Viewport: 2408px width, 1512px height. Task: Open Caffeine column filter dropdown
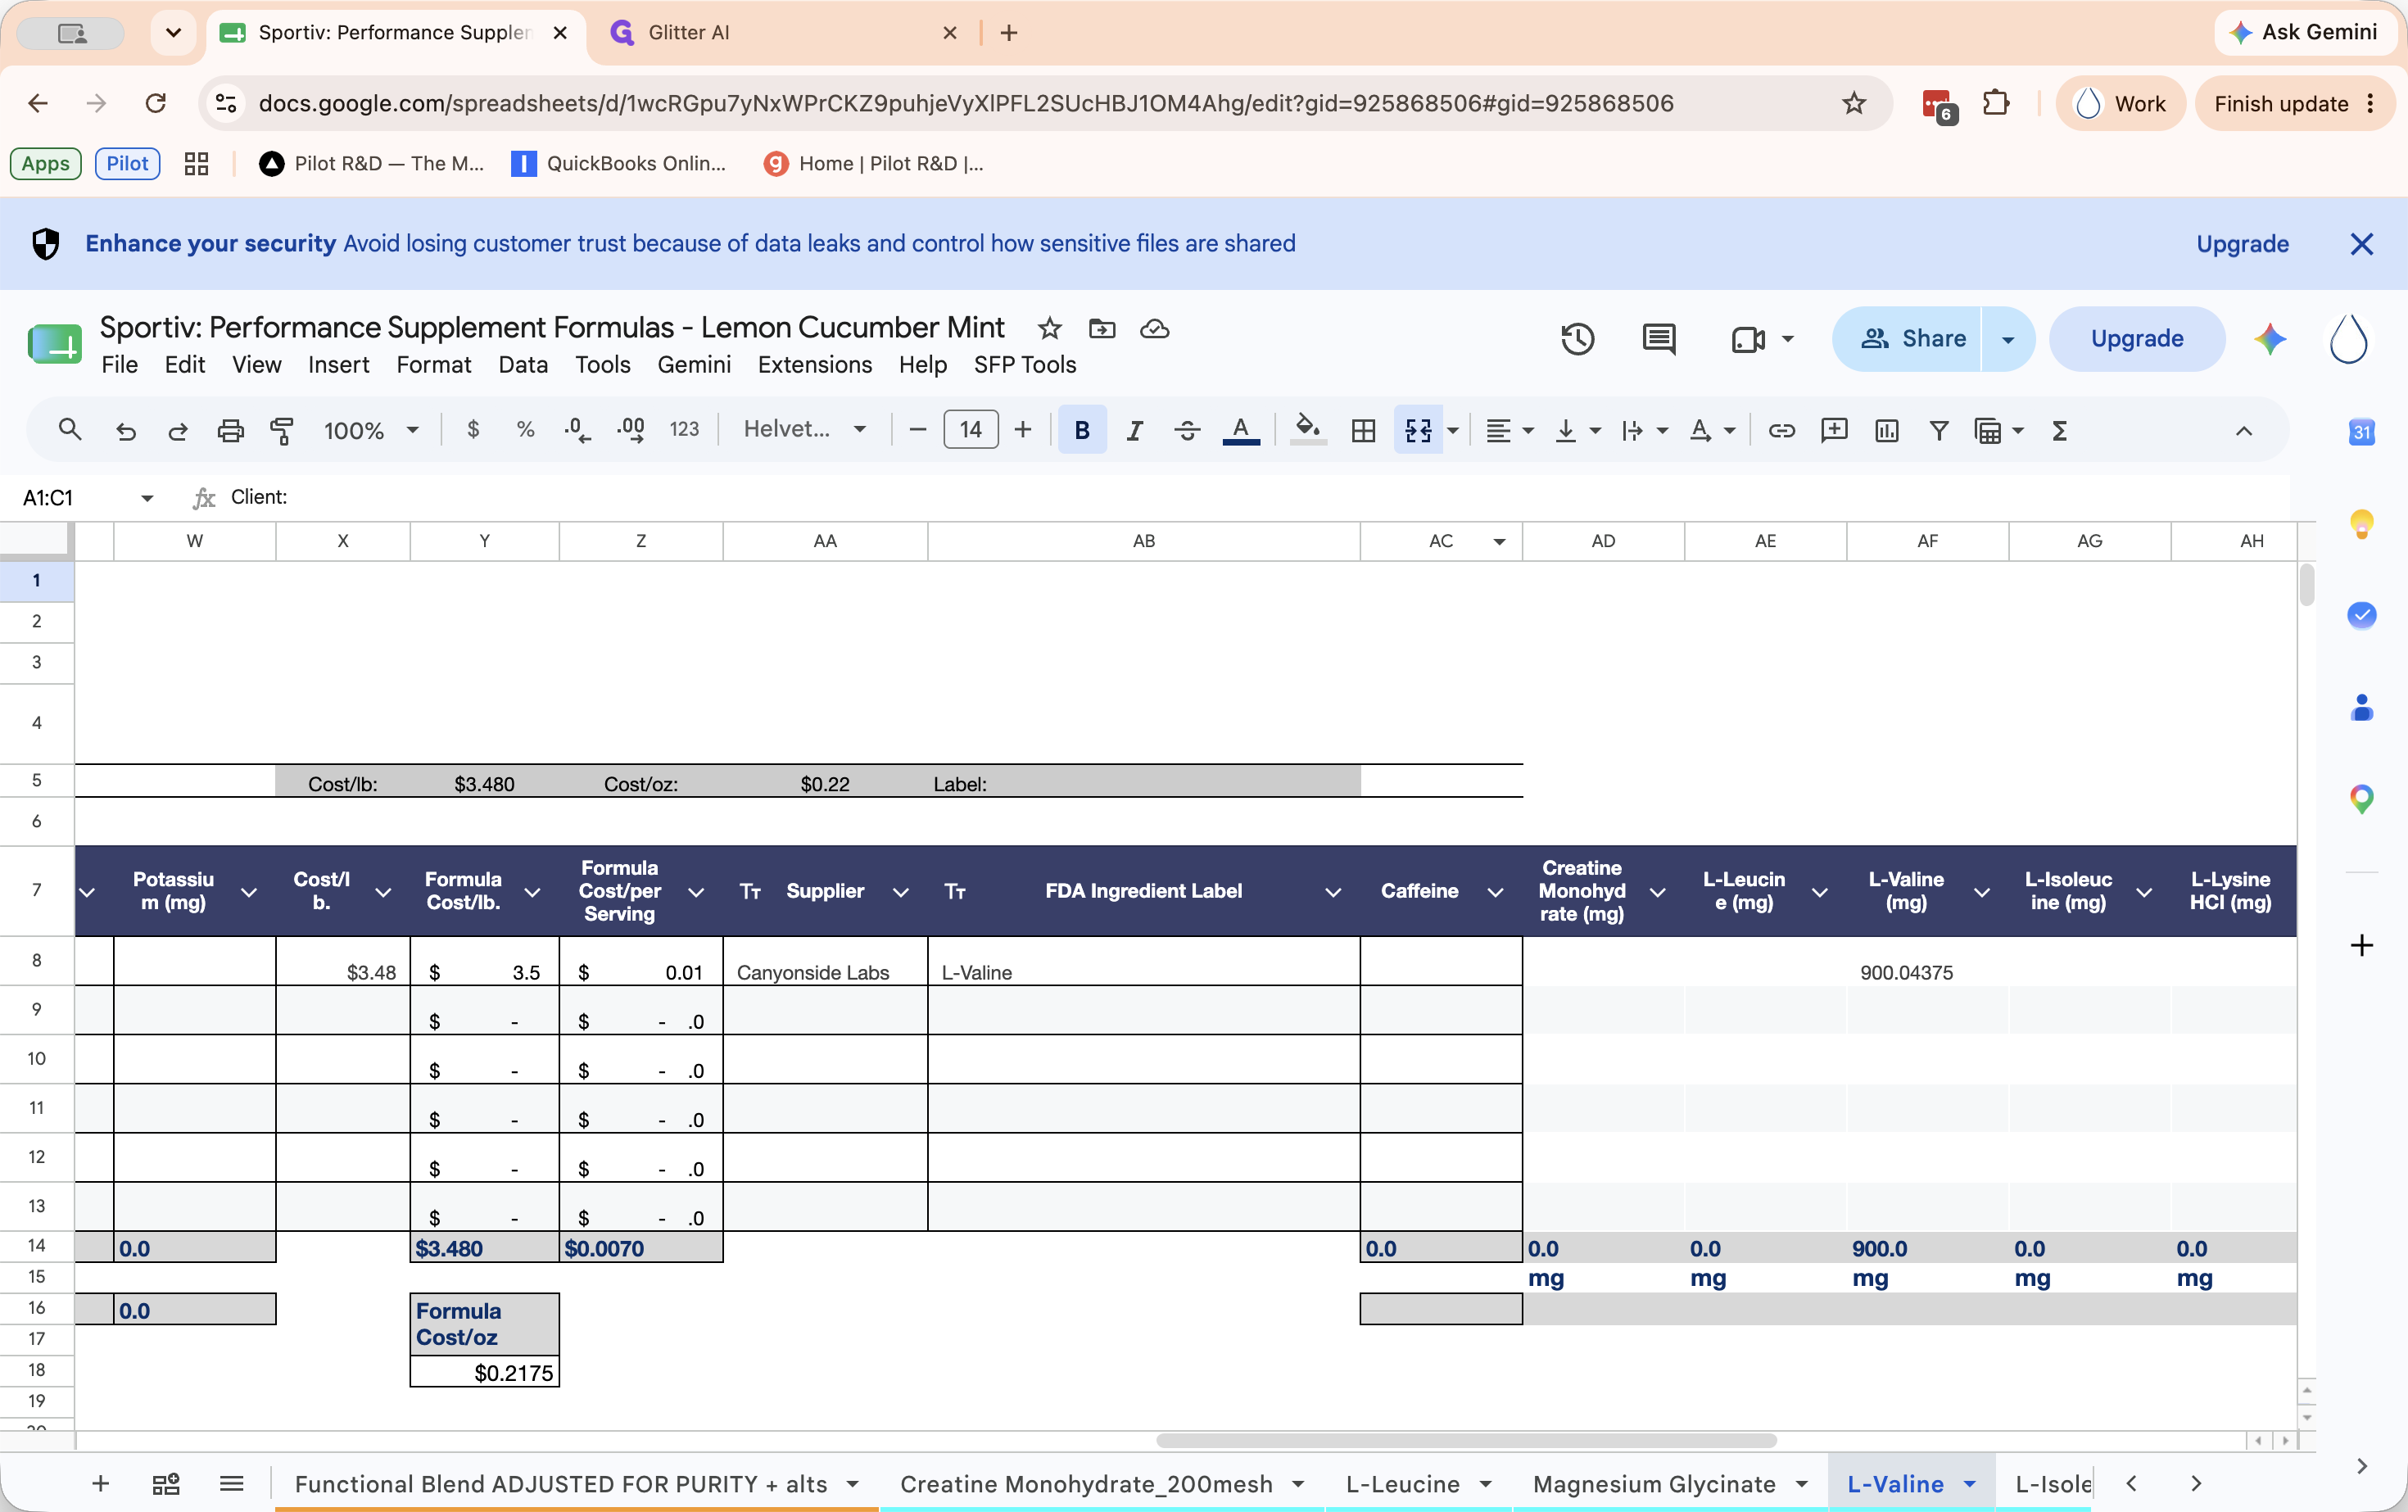point(1495,892)
